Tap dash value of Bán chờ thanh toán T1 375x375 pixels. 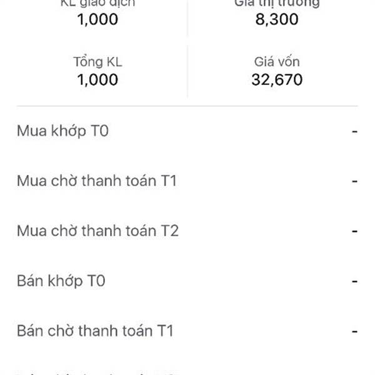(354, 331)
